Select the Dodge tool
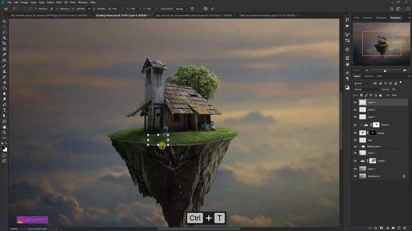The width and height of the screenshot is (412, 231). point(5,99)
